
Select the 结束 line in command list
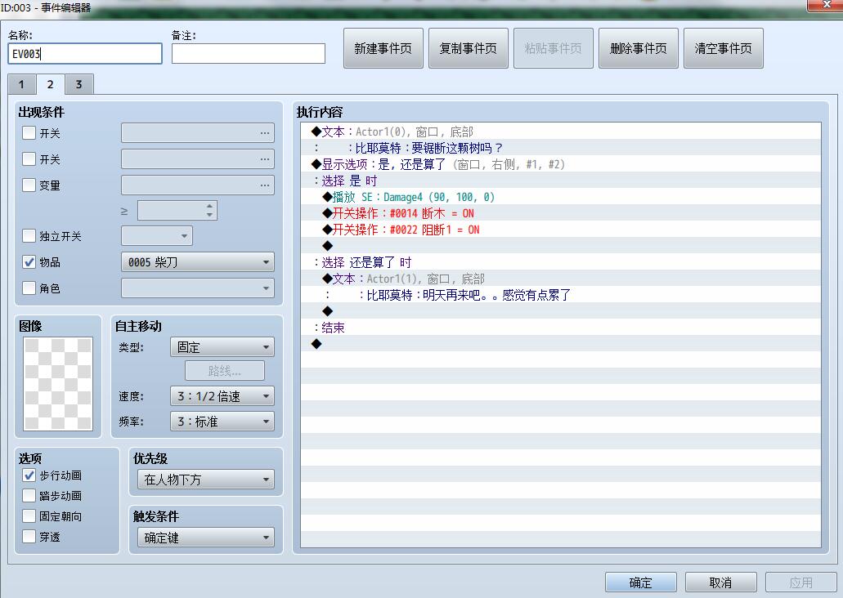(x=561, y=328)
